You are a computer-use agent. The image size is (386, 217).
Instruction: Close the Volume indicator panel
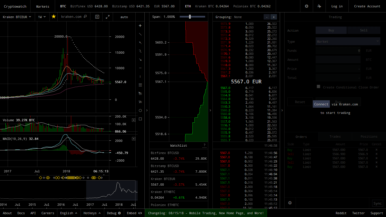[x=134, y=120]
